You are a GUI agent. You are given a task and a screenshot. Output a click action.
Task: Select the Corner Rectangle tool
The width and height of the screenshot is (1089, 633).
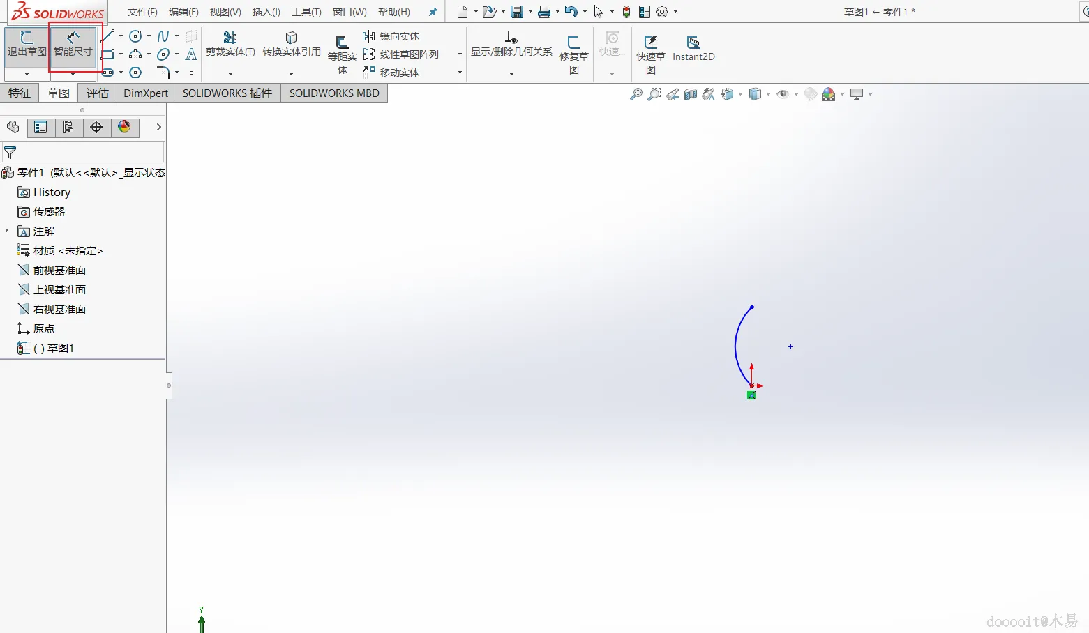108,54
